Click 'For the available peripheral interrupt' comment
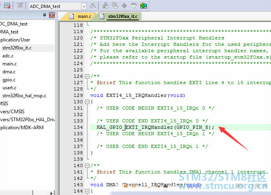The height and width of the screenshot is (195, 271). coord(179,51)
